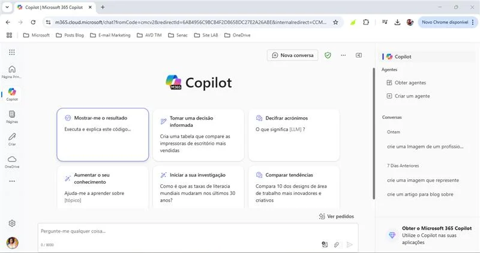Open the Posts Blog bookmark folder

click(71, 35)
